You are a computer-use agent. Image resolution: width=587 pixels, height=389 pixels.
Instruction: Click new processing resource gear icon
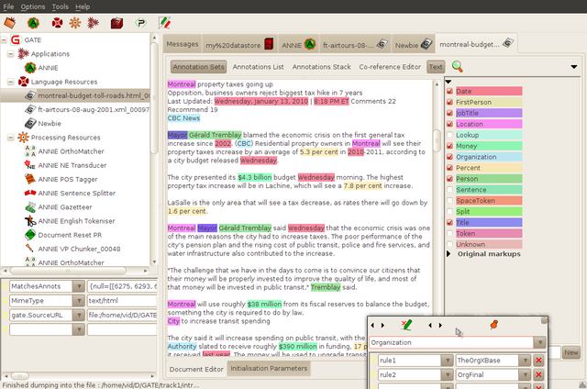click(75, 23)
